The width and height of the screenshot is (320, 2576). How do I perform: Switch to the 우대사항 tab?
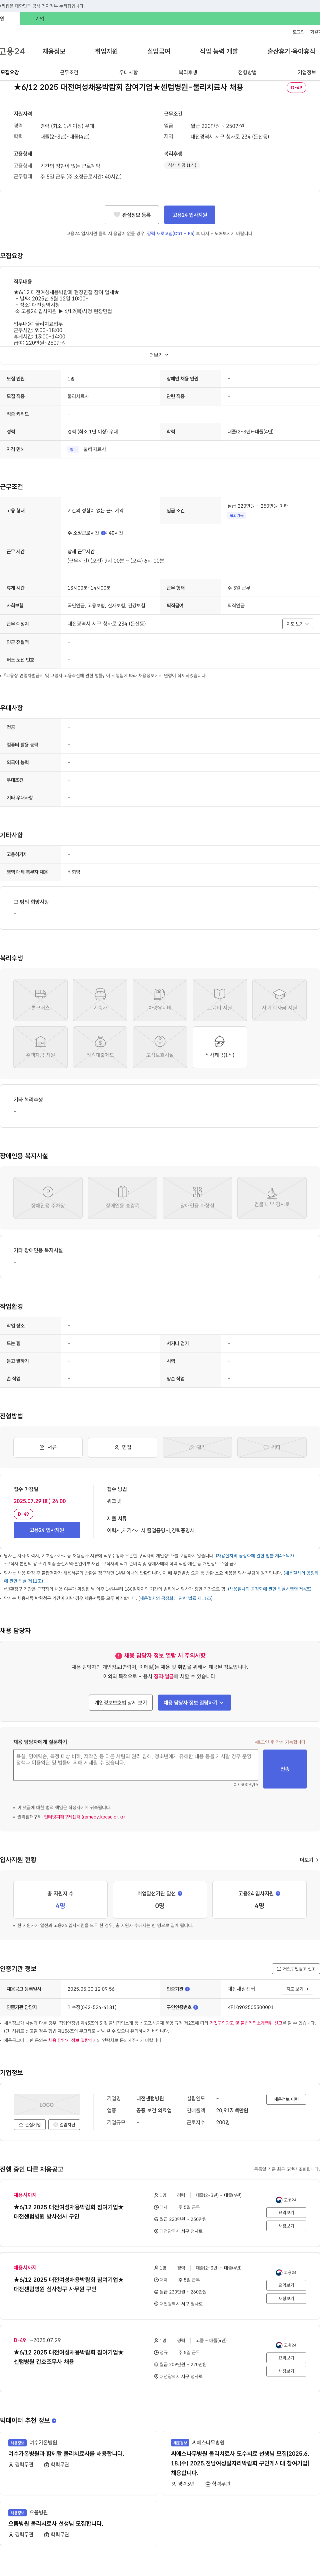128,72
